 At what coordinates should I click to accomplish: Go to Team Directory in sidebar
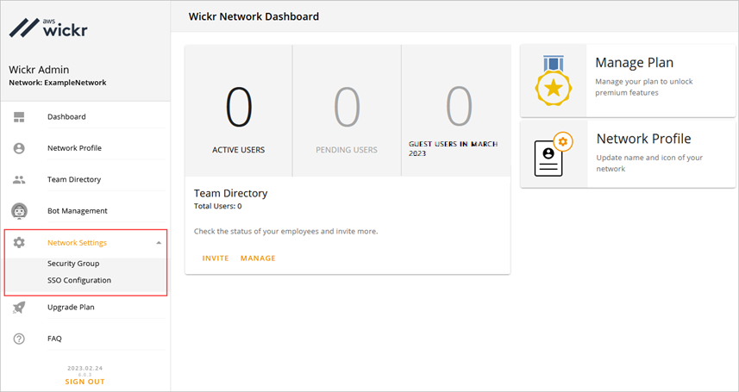point(74,179)
